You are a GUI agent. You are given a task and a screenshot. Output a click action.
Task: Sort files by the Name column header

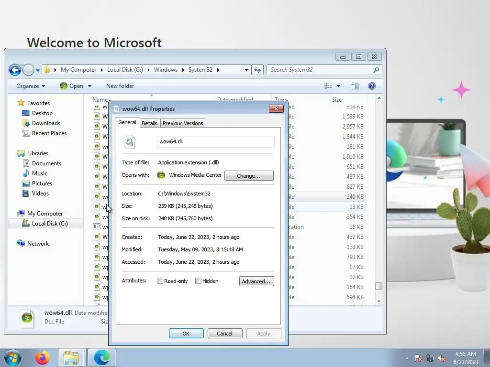(100, 99)
